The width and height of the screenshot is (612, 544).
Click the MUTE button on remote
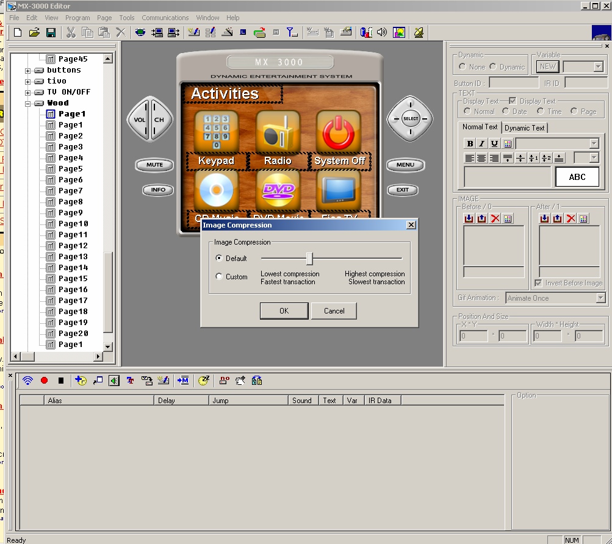tap(154, 165)
